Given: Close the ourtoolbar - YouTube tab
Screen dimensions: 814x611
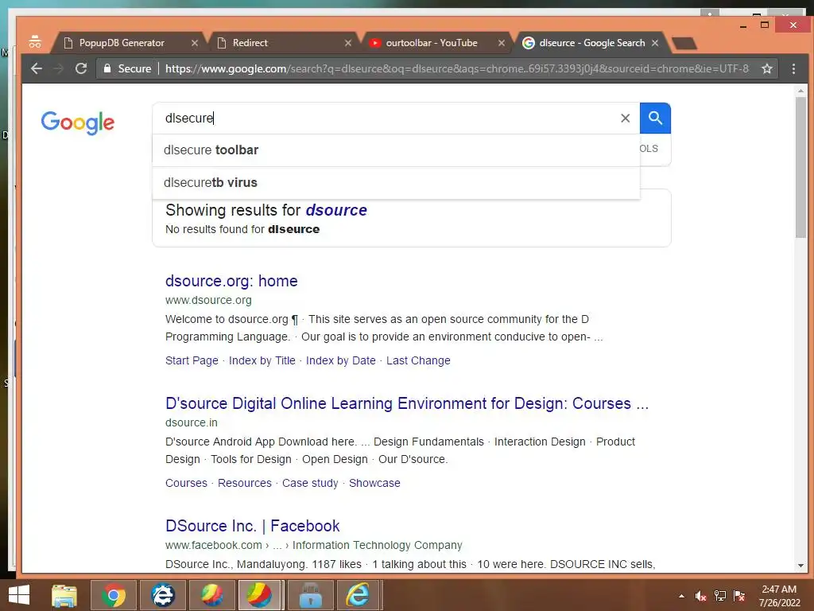Looking at the screenshot, I should pyautogui.click(x=501, y=43).
